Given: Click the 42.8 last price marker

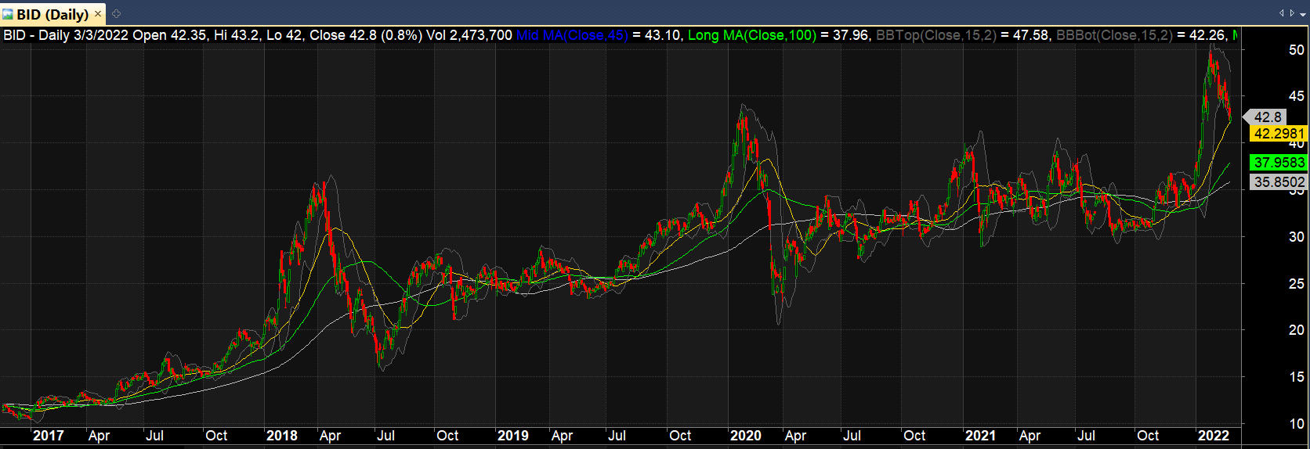Looking at the screenshot, I should (x=1267, y=117).
